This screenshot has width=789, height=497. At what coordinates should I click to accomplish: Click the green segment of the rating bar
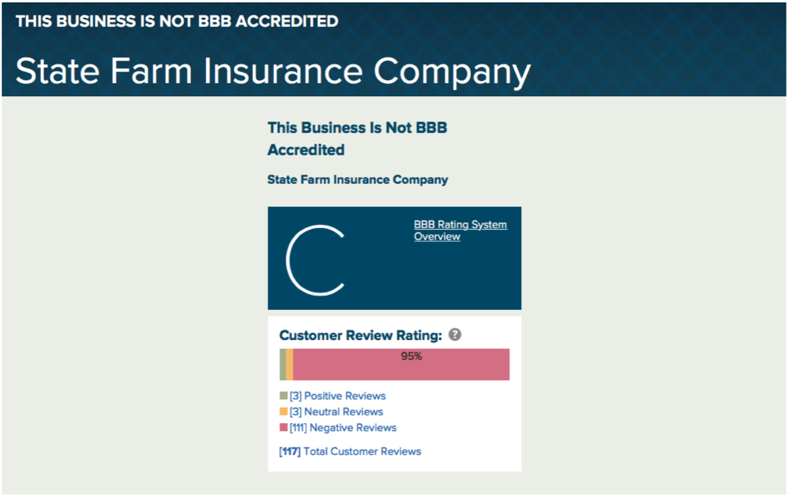283,365
